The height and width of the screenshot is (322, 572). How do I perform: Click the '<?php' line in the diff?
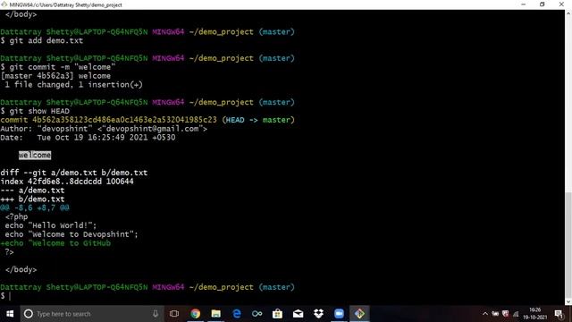coord(16,216)
